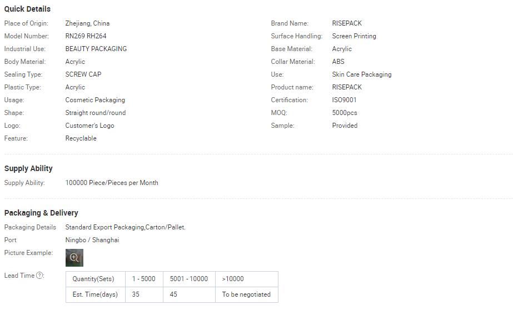The image size is (513, 310).
Task: Click the ISO9001 certification value
Action: point(344,100)
